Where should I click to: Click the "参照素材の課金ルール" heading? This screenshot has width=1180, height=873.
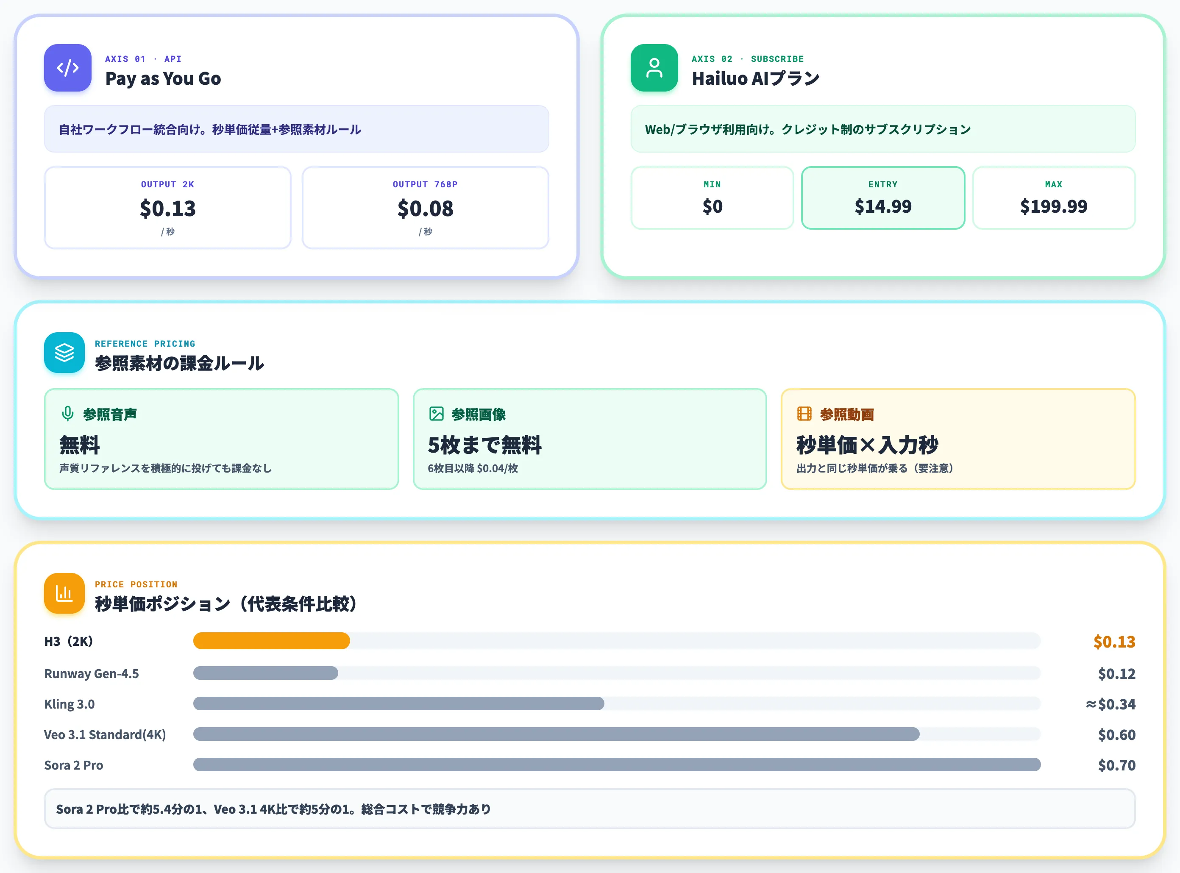[x=180, y=364]
